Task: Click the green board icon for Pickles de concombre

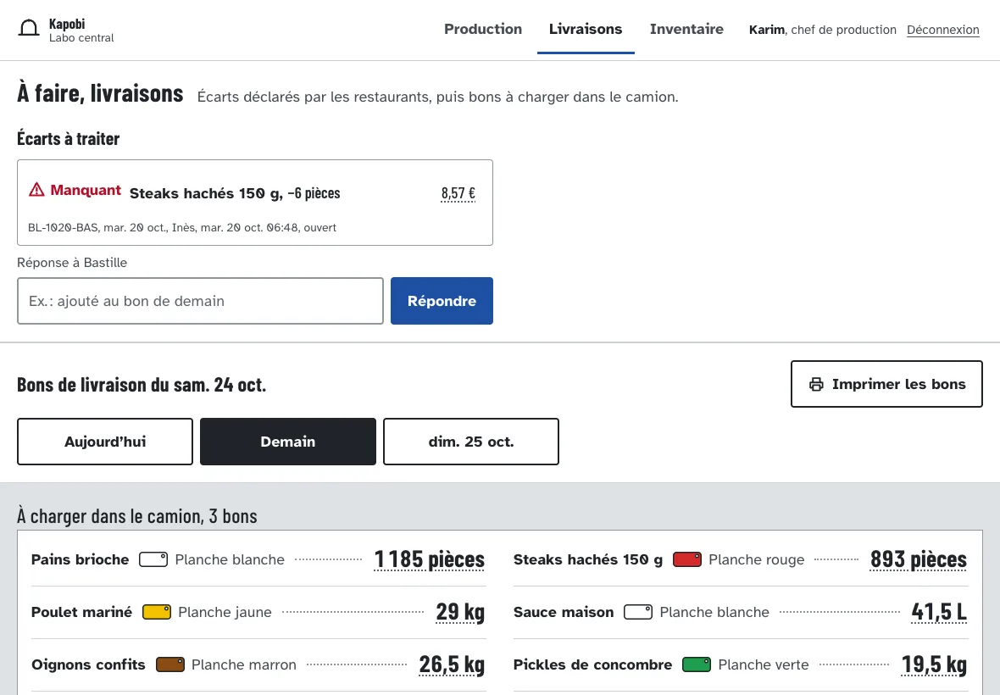Action: (697, 664)
